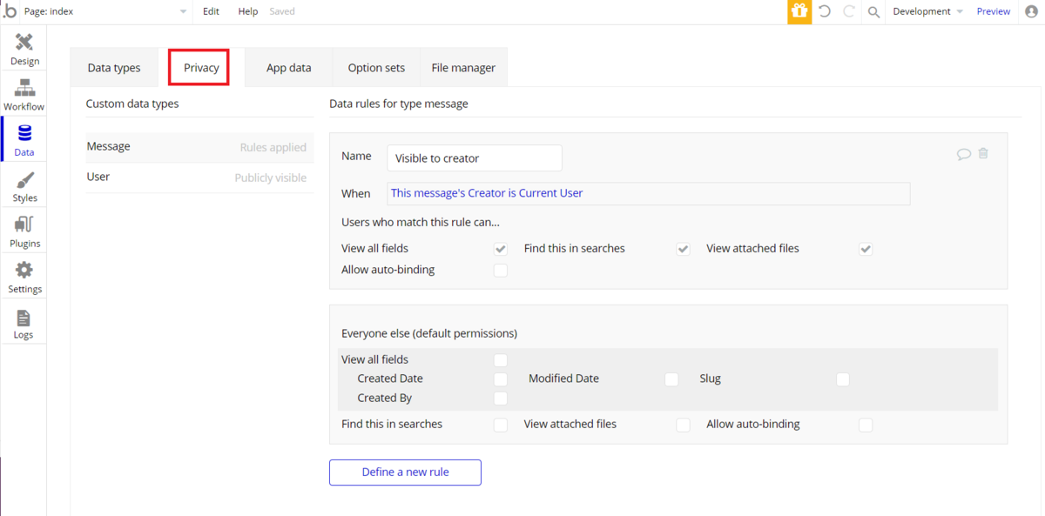1045x516 pixels.
Task: Add a comment on the rule
Action: [x=964, y=154]
